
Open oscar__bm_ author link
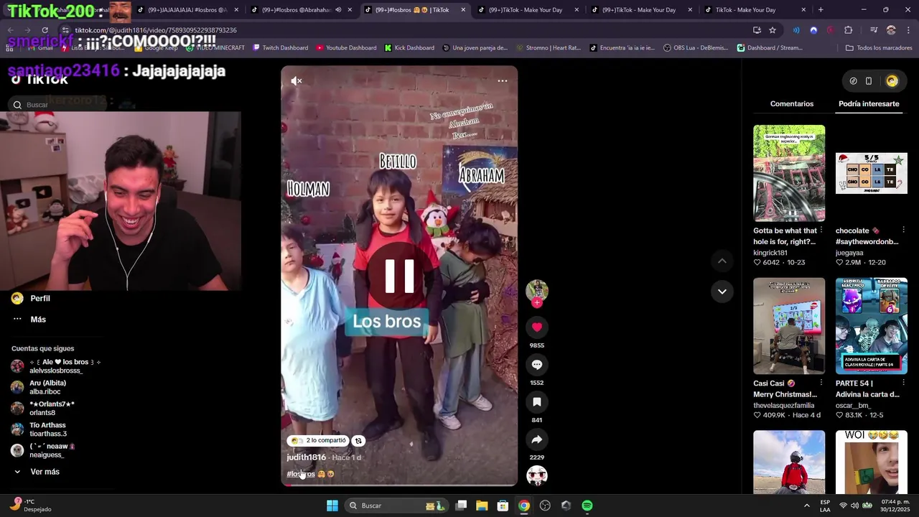[x=854, y=406]
